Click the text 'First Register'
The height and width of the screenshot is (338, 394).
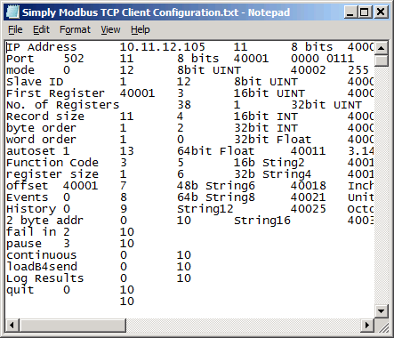[x=55, y=93]
